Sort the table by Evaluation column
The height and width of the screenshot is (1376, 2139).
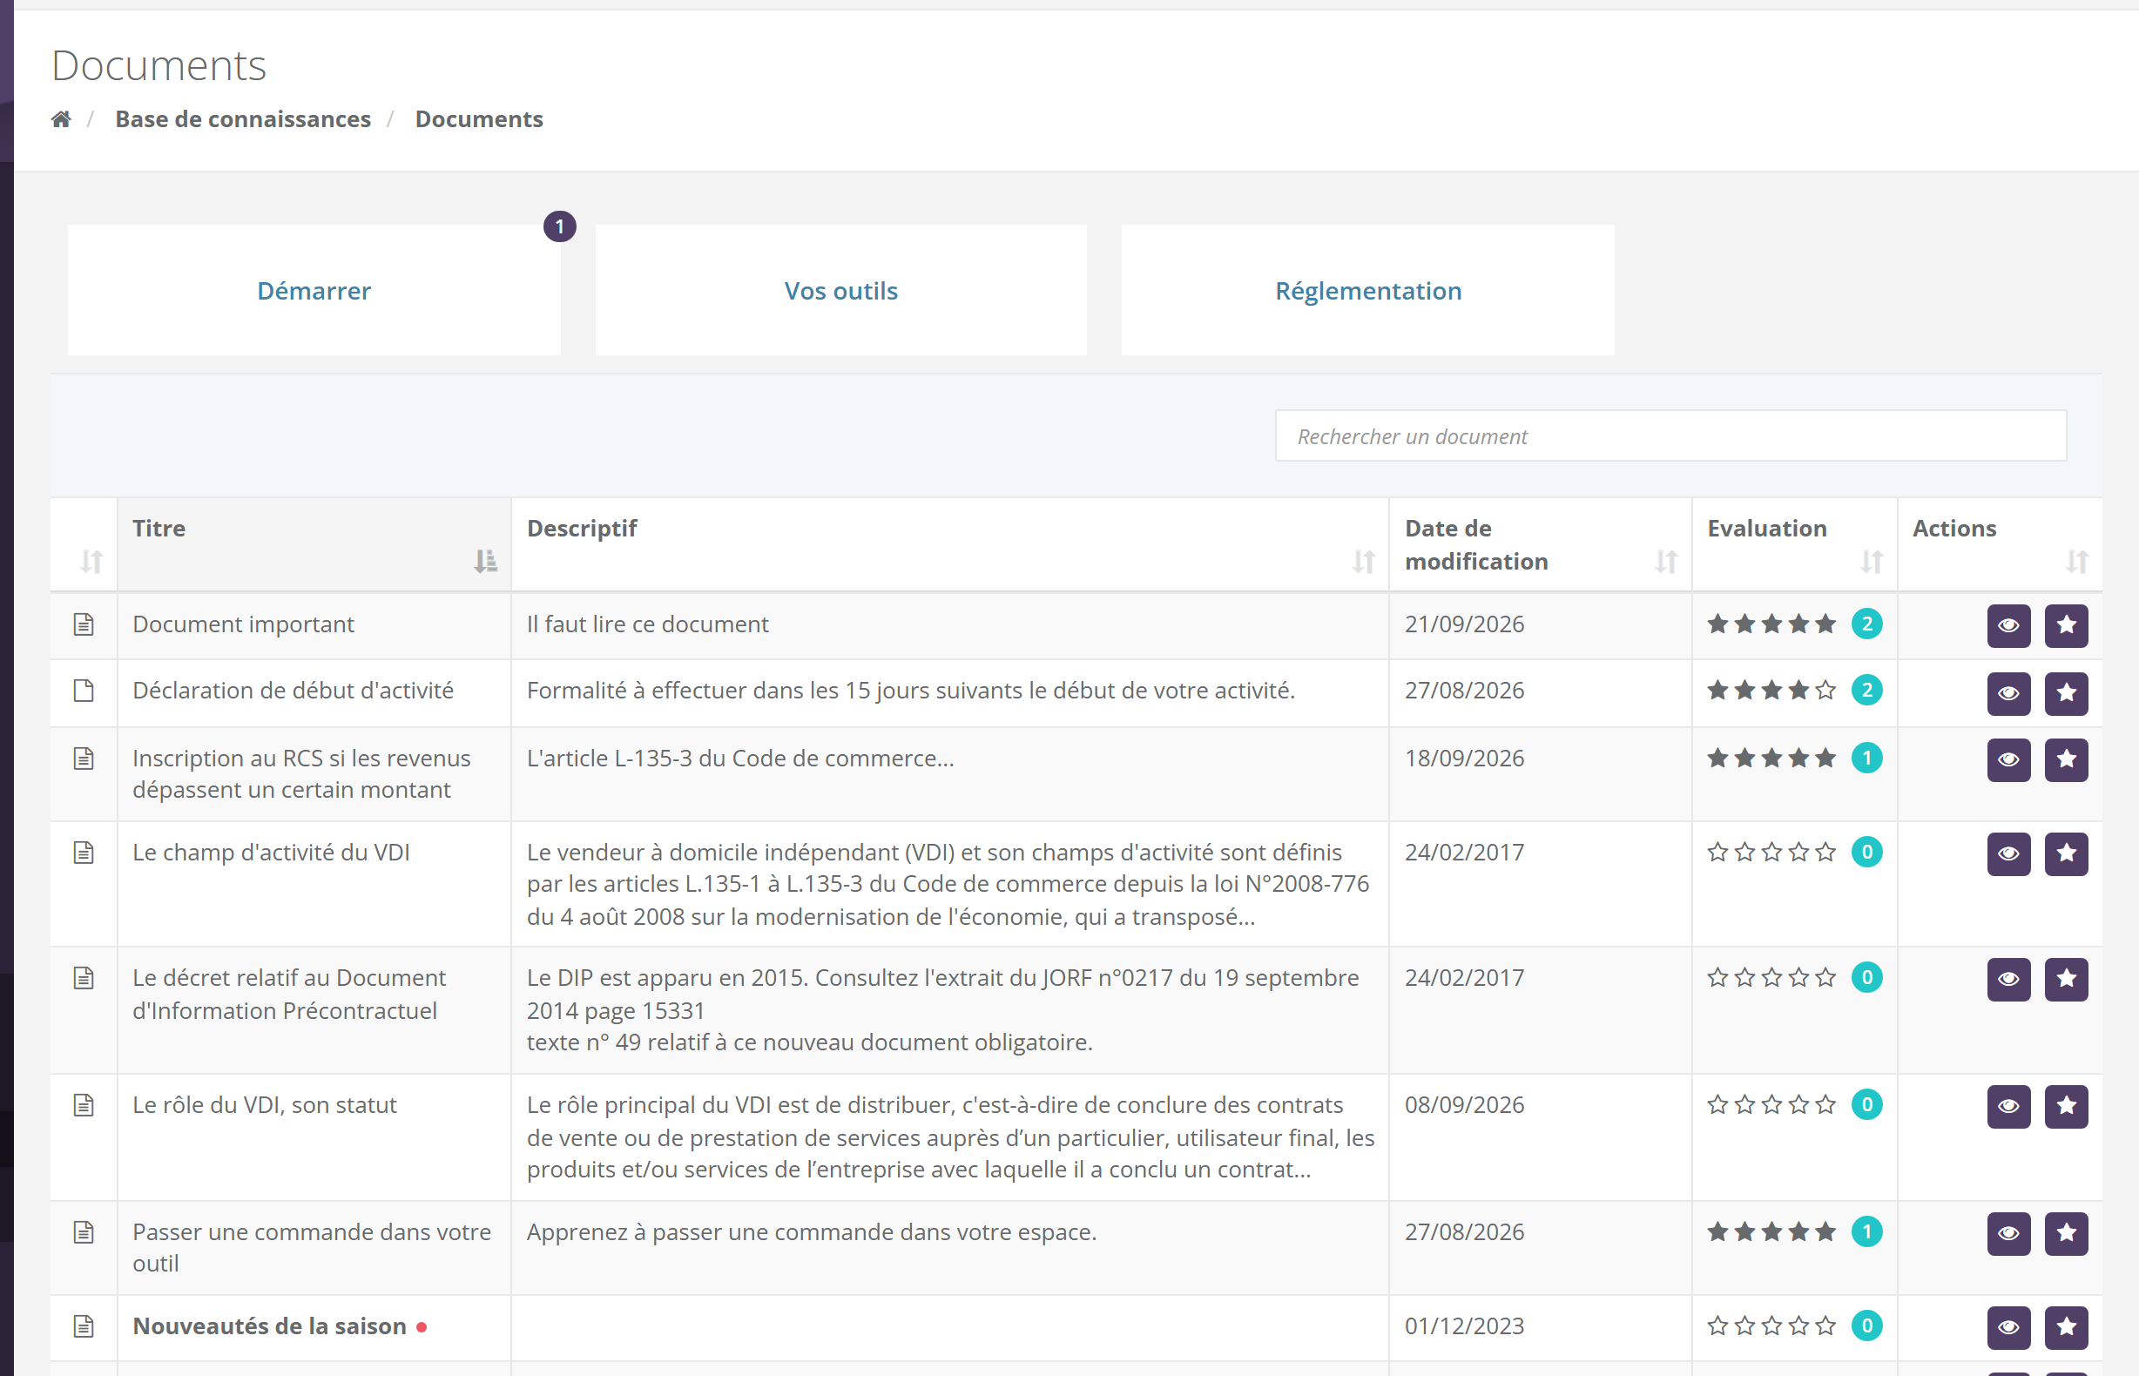tap(1794, 544)
